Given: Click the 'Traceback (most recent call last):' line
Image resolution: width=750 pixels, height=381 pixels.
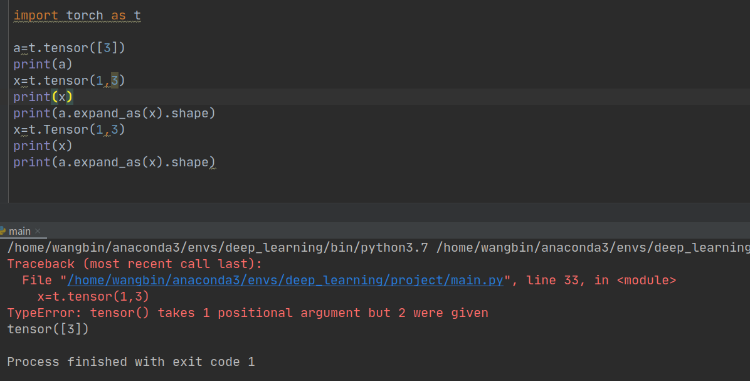Looking at the screenshot, I should click(x=135, y=264).
